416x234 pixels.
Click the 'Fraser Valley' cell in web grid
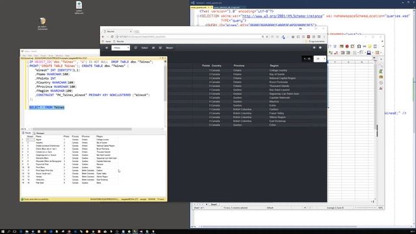[x=276, y=113]
